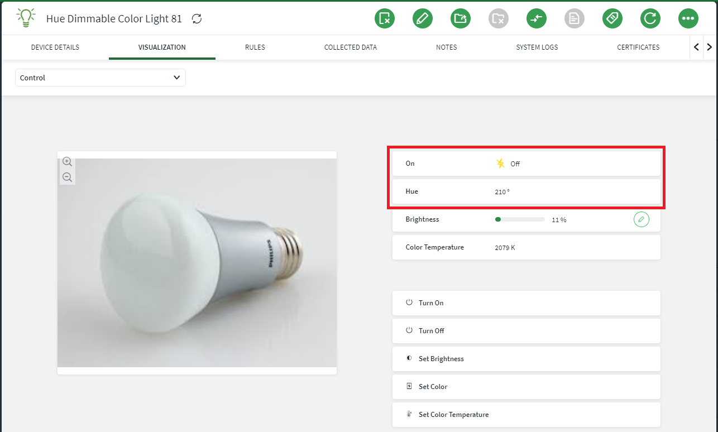This screenshot has height=432, width=718.
Task: Click the Hue 210° value
Action: [502, 191]
